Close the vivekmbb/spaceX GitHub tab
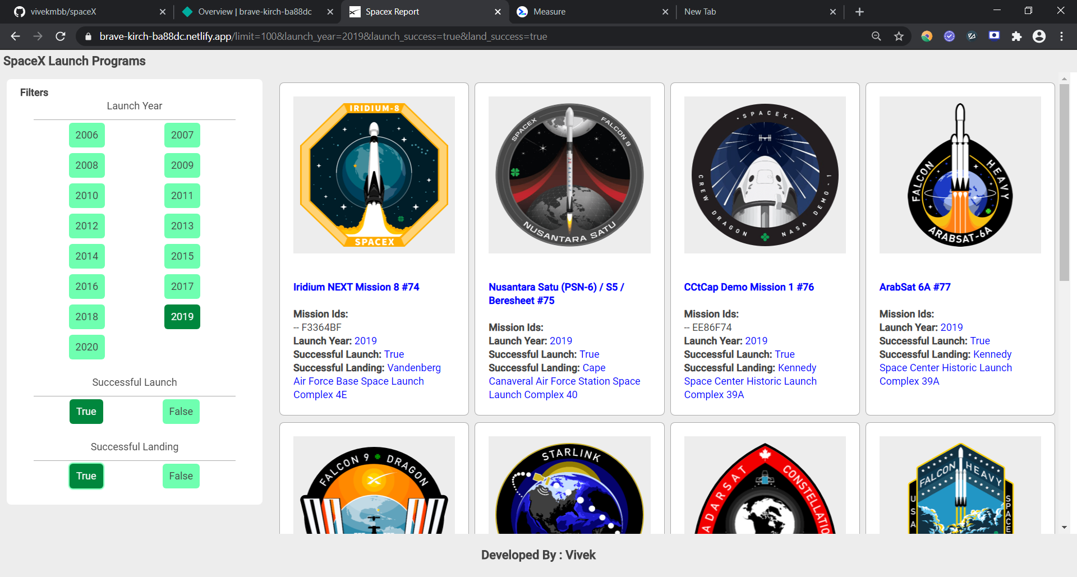The image size is (1077, 577). 162,12
